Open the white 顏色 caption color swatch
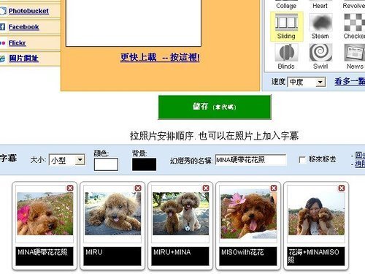The width and height of the screenshot is (365, 274). (x=106, y=164)
